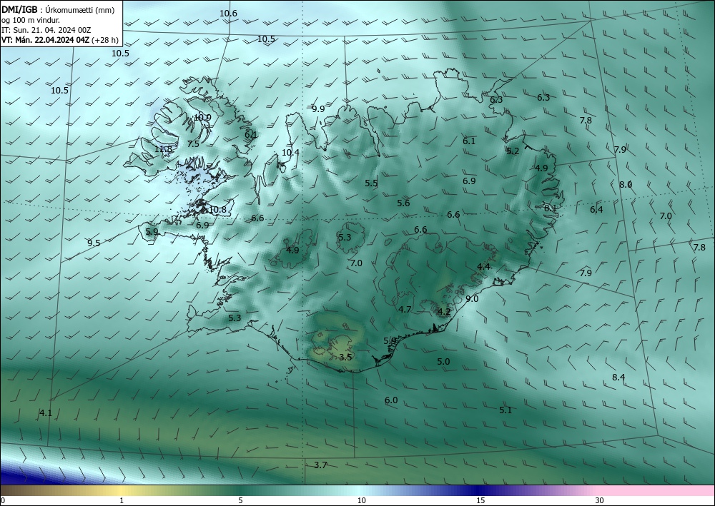Image resolution: width=715 pixels, height=506 pixels.
Task: Select the 30 tick on the color scale
Action: tap(600, 501)
